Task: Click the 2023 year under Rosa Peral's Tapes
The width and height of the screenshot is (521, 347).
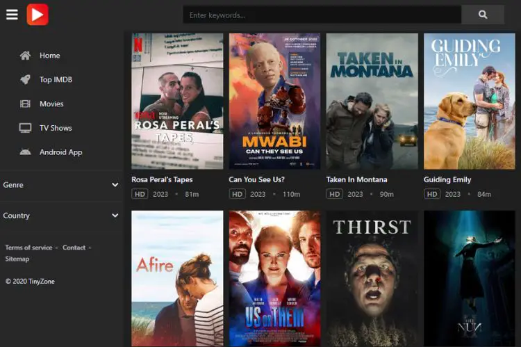Action: click(160, 194)
